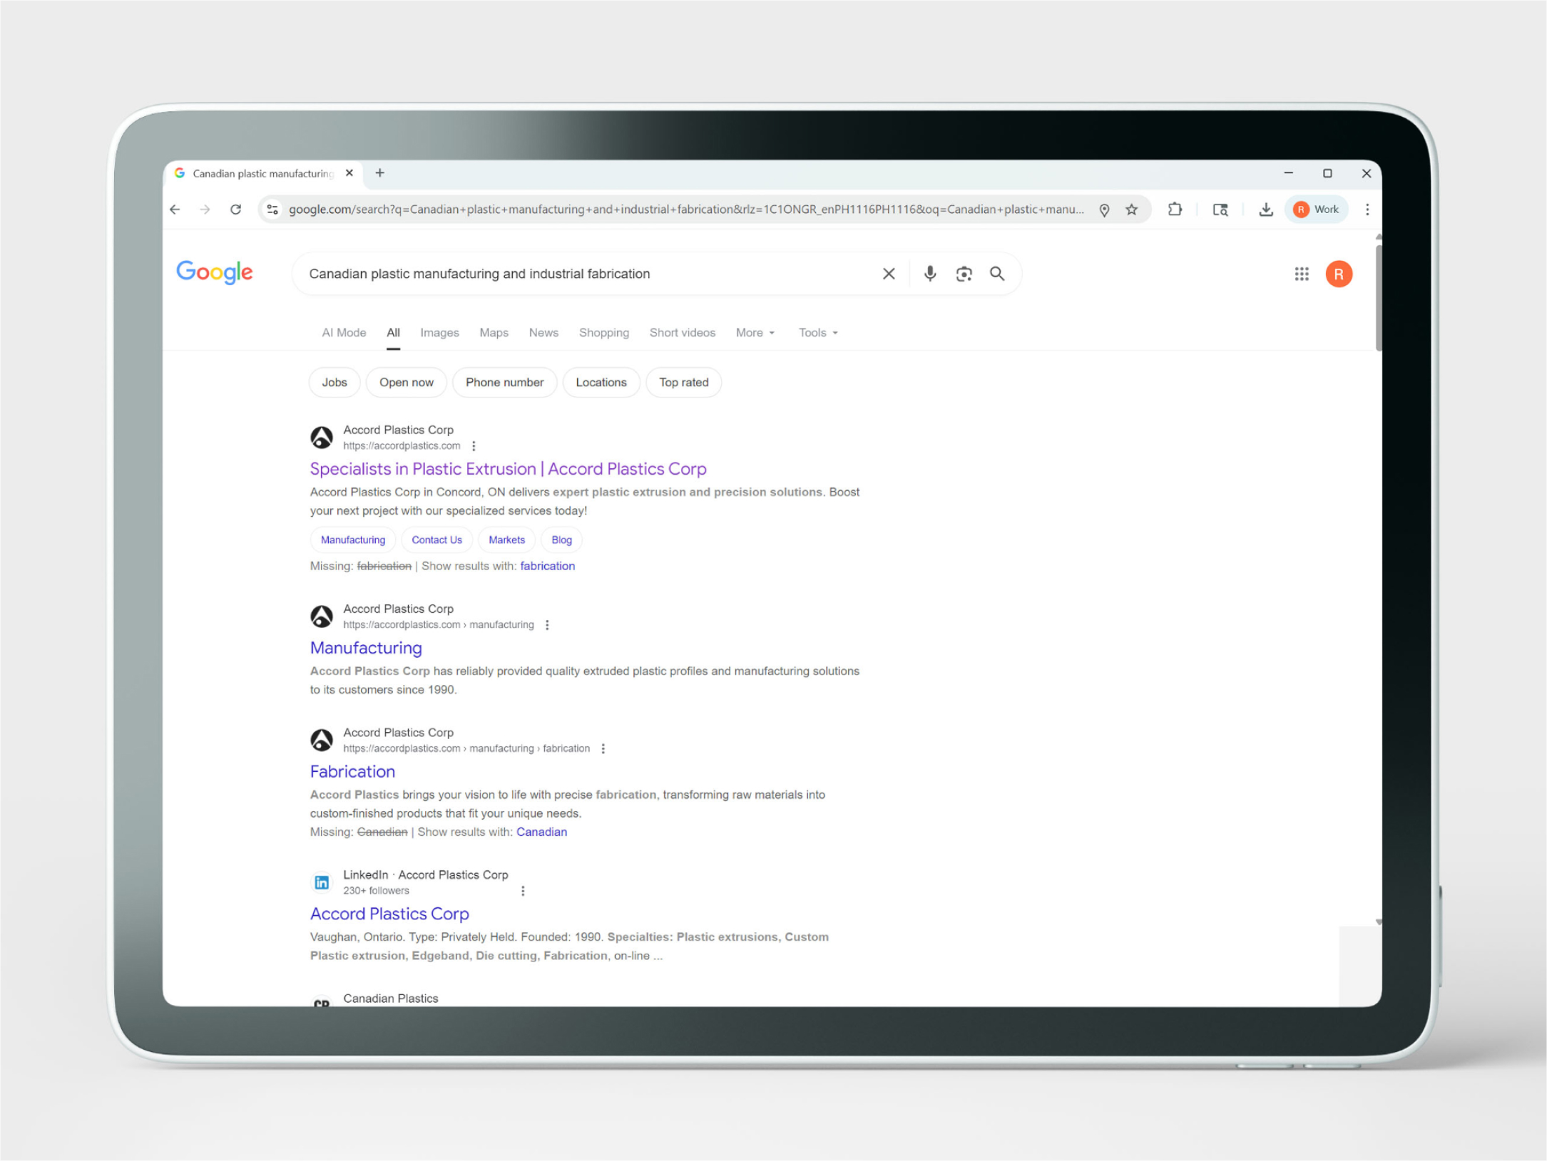Open the tab search / side panel icon
Viewport: 1547px width, 1161px height.
[x=1220, y=210]
